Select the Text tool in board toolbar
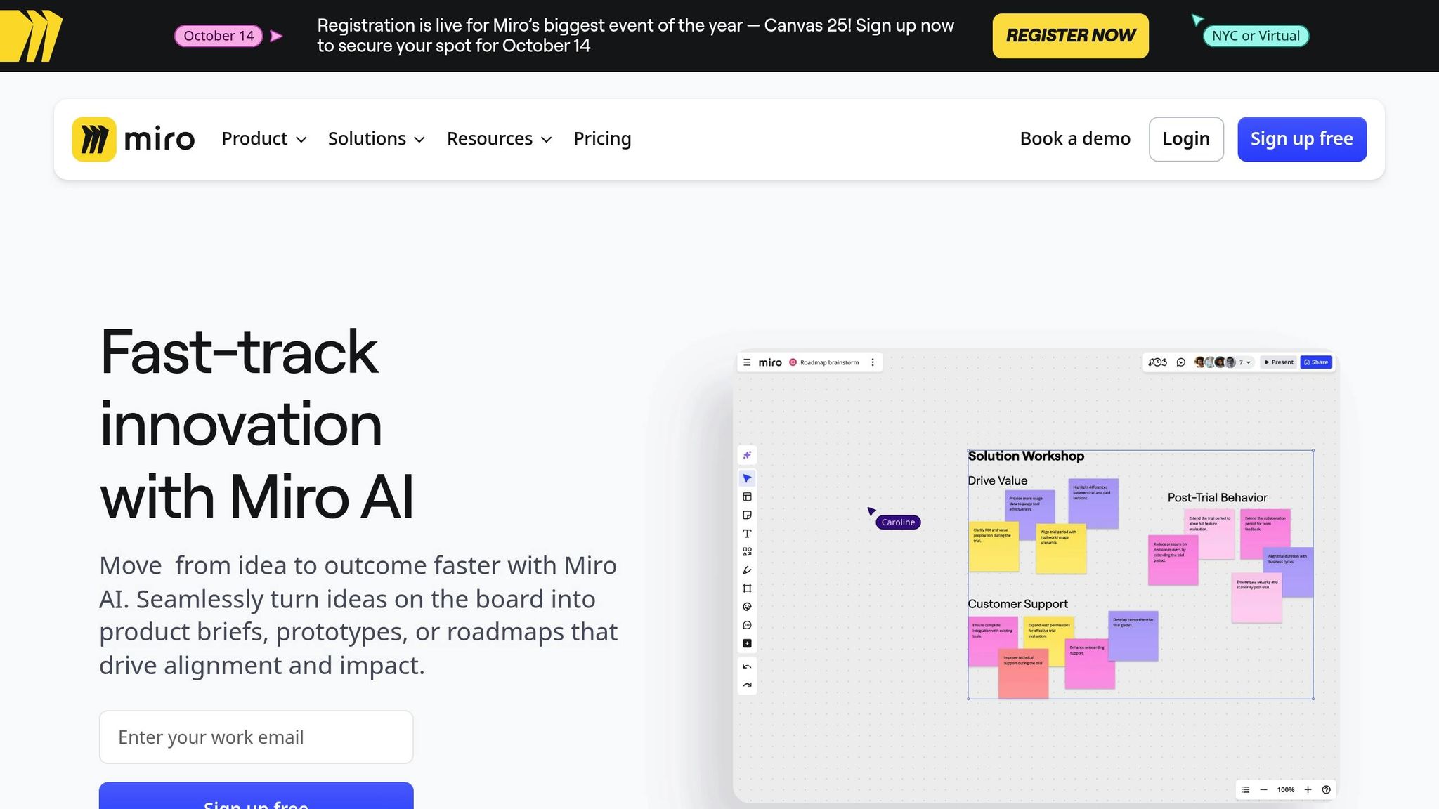This screenshot has height=809, width=1439. pos(747,534)
